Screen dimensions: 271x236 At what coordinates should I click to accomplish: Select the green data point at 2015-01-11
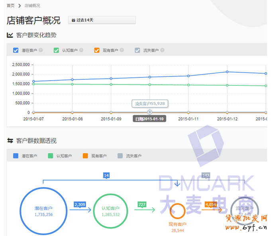(x=189, y=85)
